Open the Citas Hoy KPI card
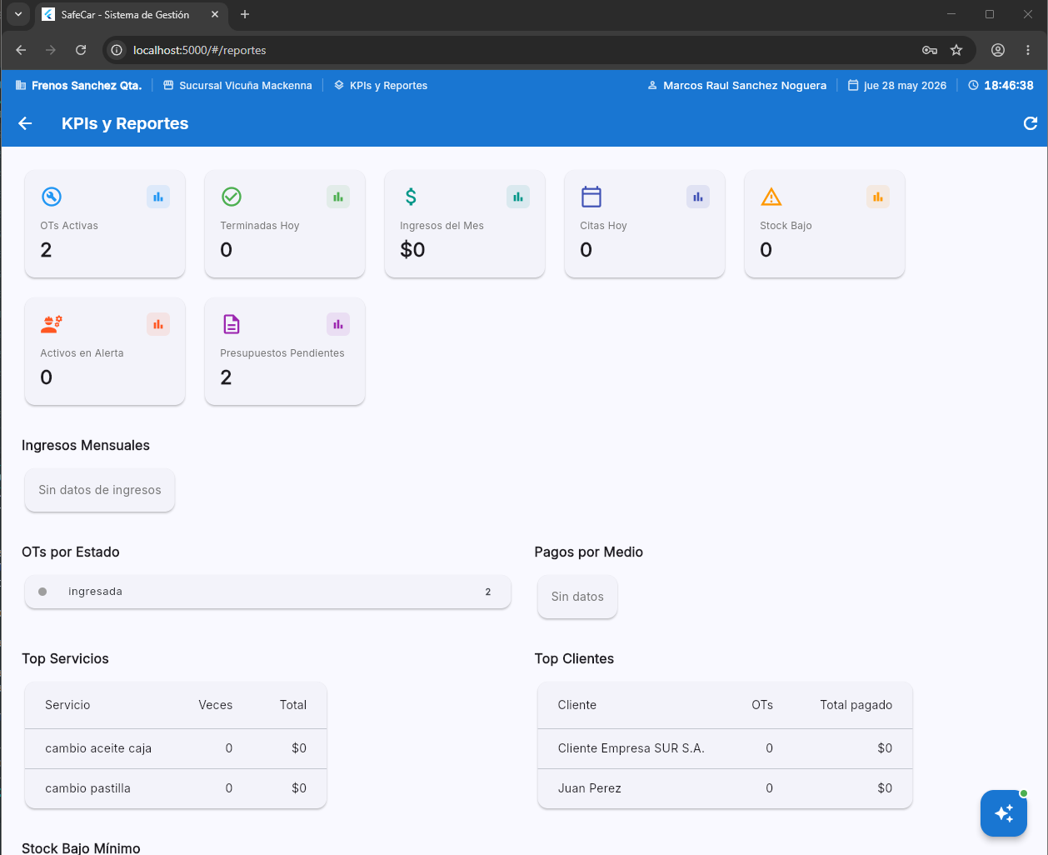Screen dimensions: 1048x855 point(645,224)
